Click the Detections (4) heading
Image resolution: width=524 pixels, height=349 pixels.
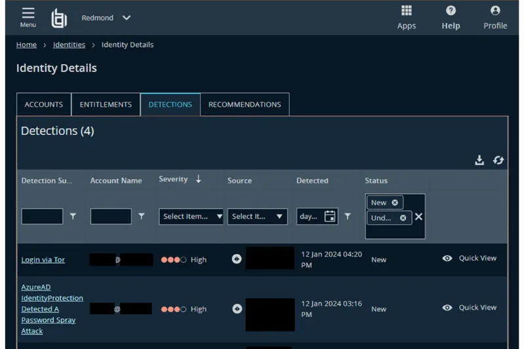[58, 131]
